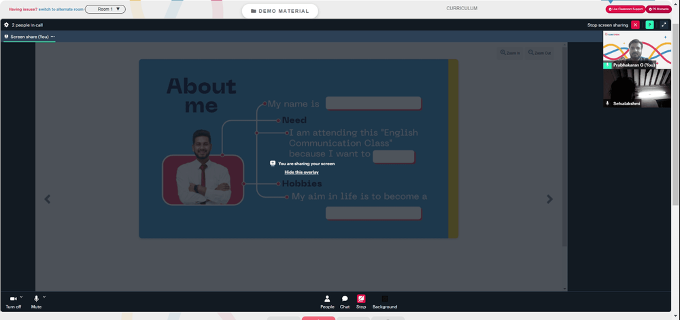680x320 pixels.
Task: Toggle fullscreen with the expand arrows icon
Action: click(x=664, y=25)
